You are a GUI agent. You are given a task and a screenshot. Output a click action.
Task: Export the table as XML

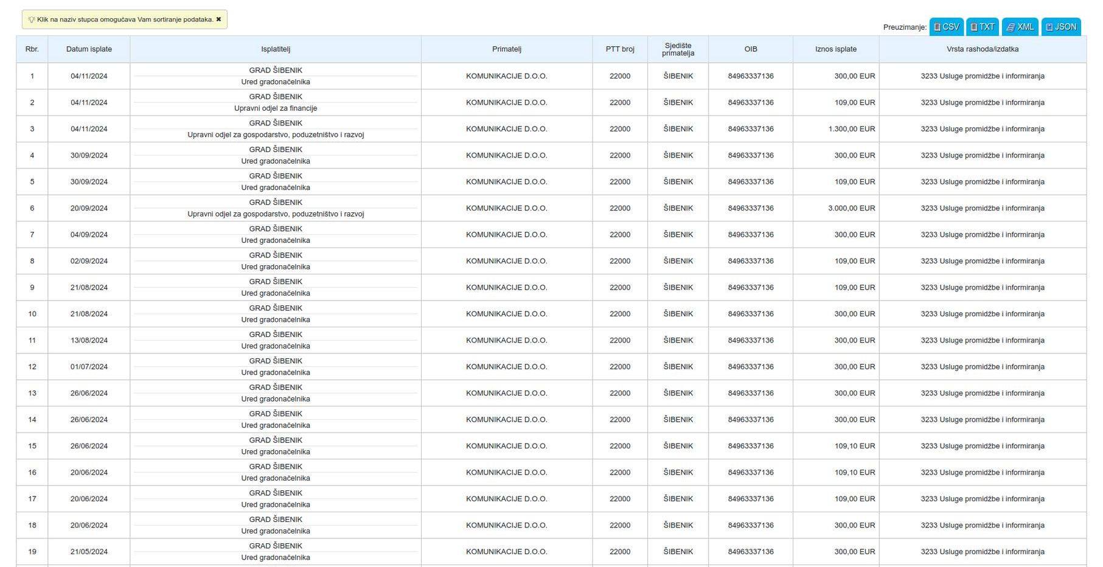1020,27
